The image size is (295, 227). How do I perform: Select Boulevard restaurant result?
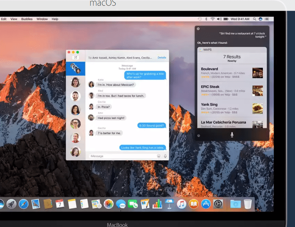click(232, 73)
